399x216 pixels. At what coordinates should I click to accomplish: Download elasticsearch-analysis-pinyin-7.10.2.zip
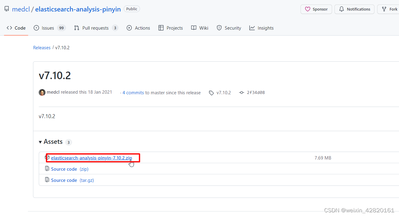tap(91, 158)
